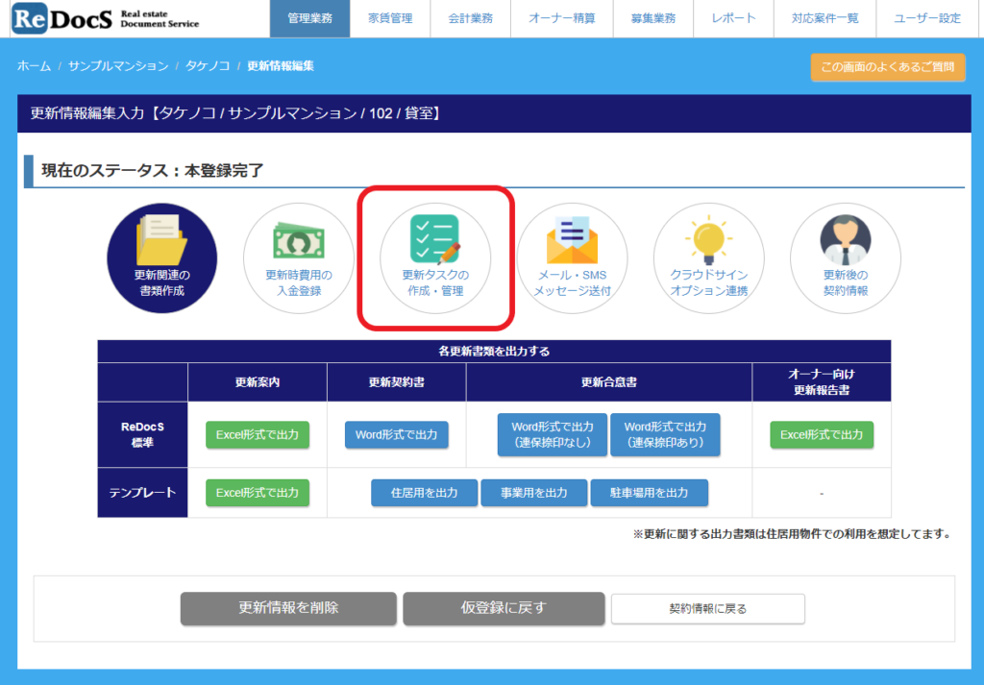Click テンプレート row header
This screenshot has height=685, width=984.
[x=142, y=493]
